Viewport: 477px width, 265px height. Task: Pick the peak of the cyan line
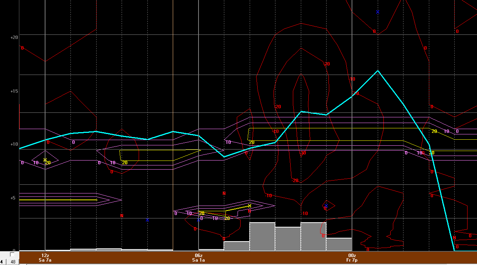(x=378, y=71)
